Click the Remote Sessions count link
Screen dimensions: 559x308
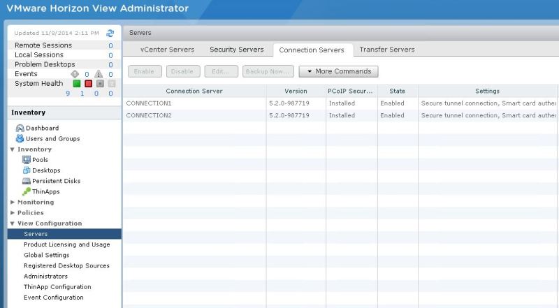pyautogui.click(x=110, y=45)
